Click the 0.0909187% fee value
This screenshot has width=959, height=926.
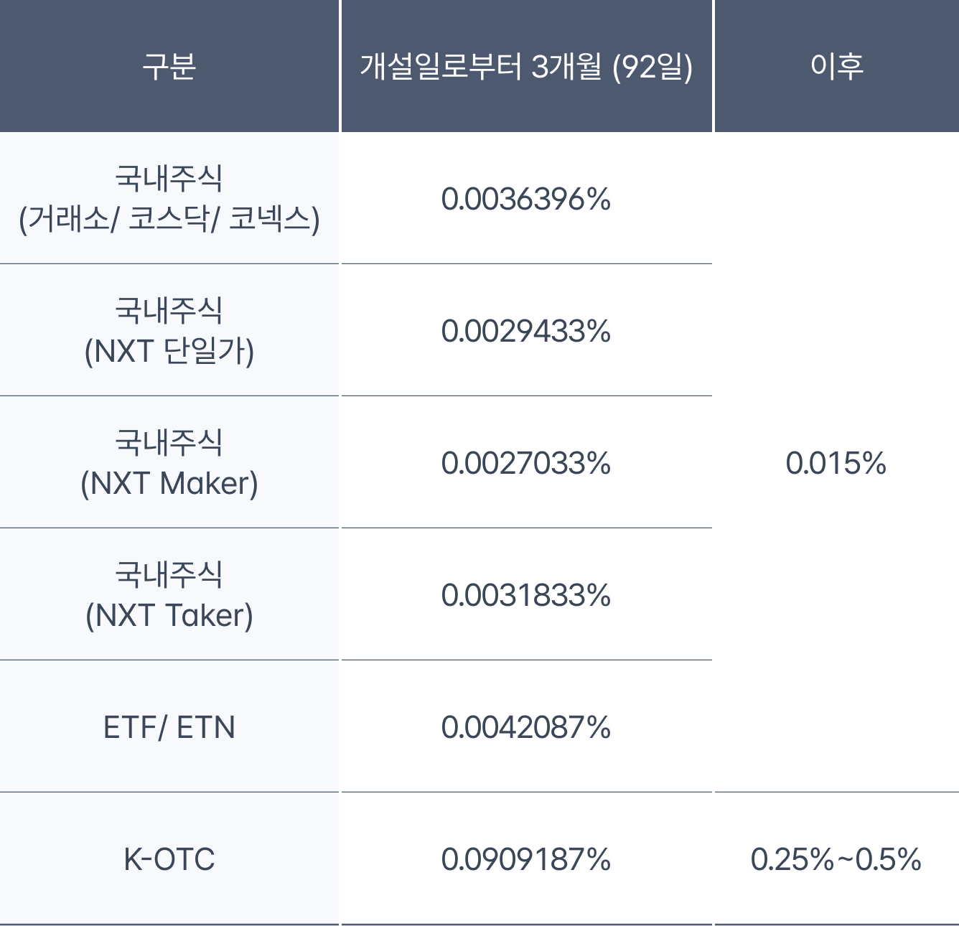pos(525,859)
